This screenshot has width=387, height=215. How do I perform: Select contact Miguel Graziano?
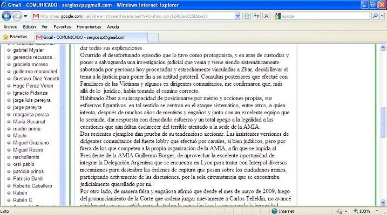tap(31, 143)
